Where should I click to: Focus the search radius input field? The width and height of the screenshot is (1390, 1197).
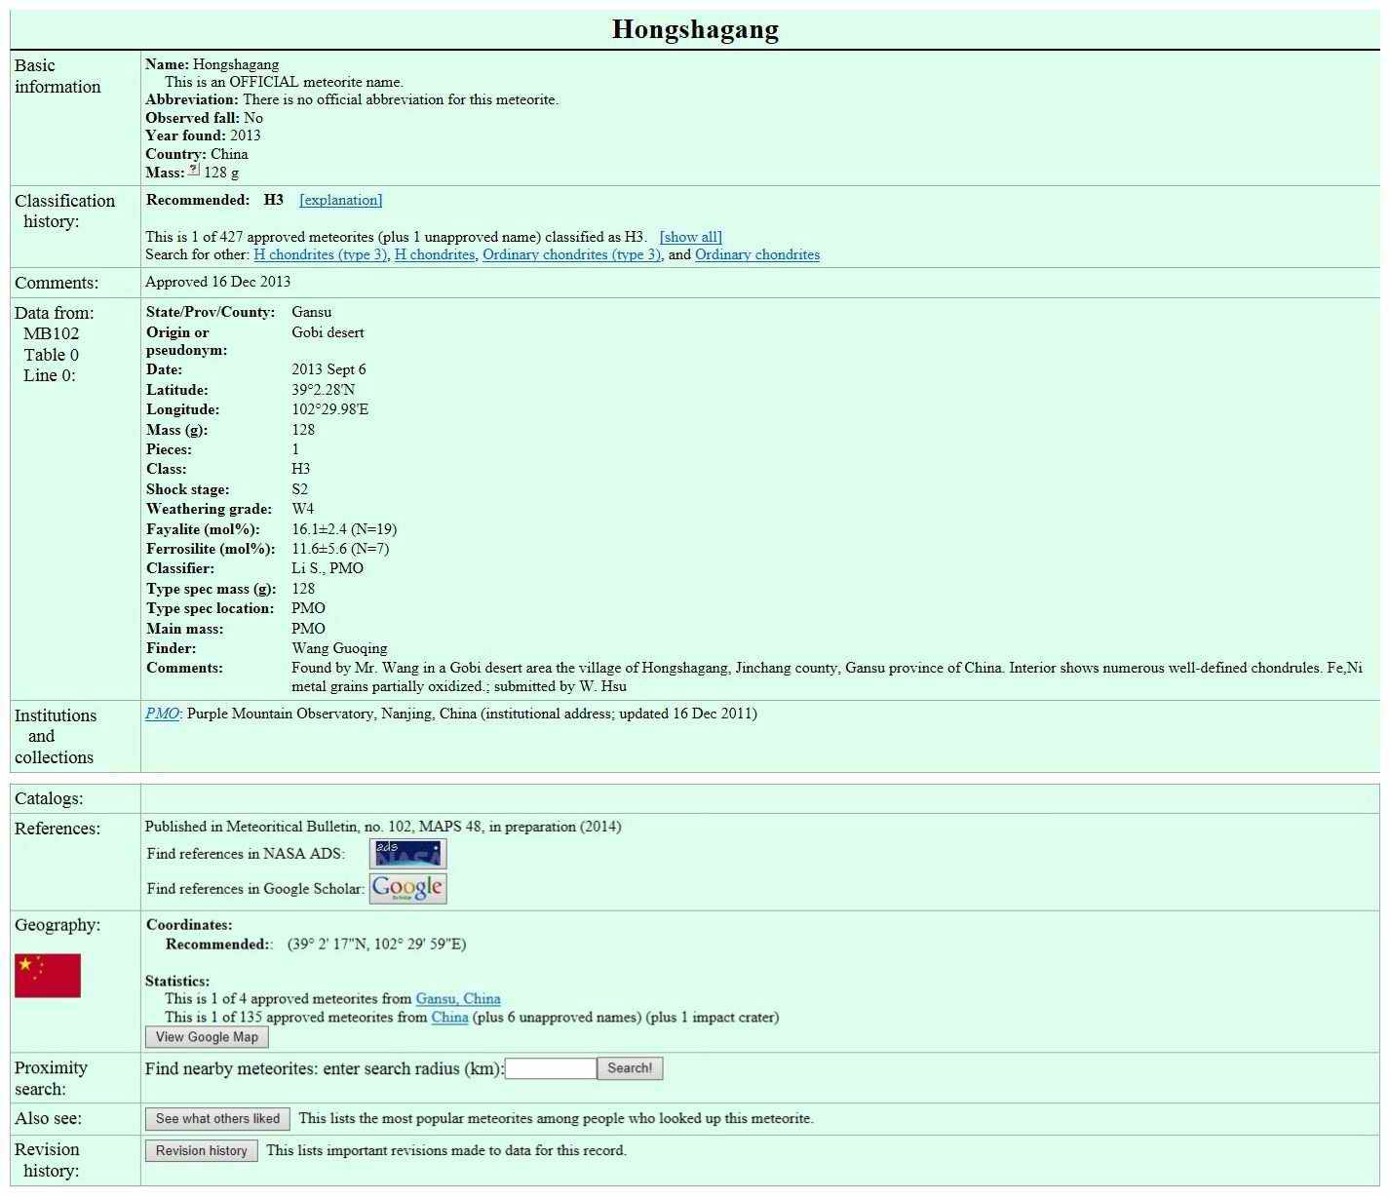coord(551,1068)
